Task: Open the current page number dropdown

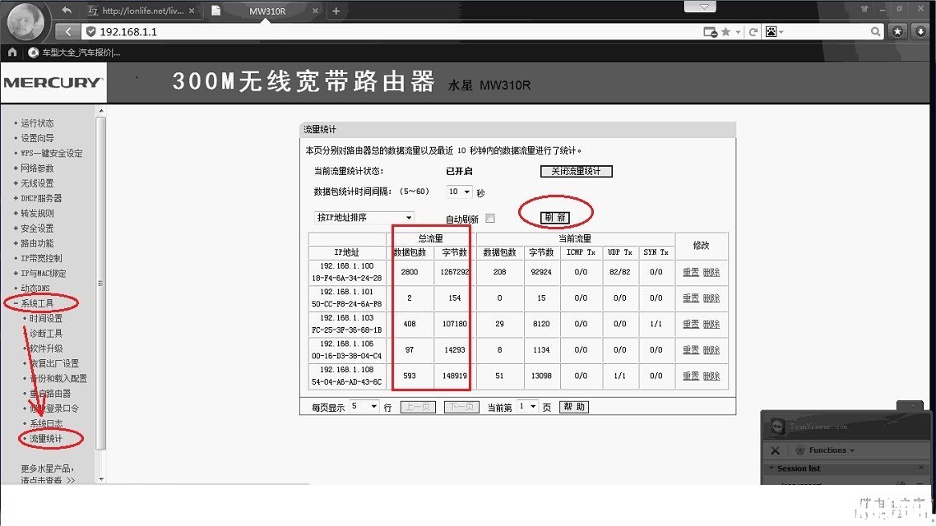Action: (x=527, y=407)
